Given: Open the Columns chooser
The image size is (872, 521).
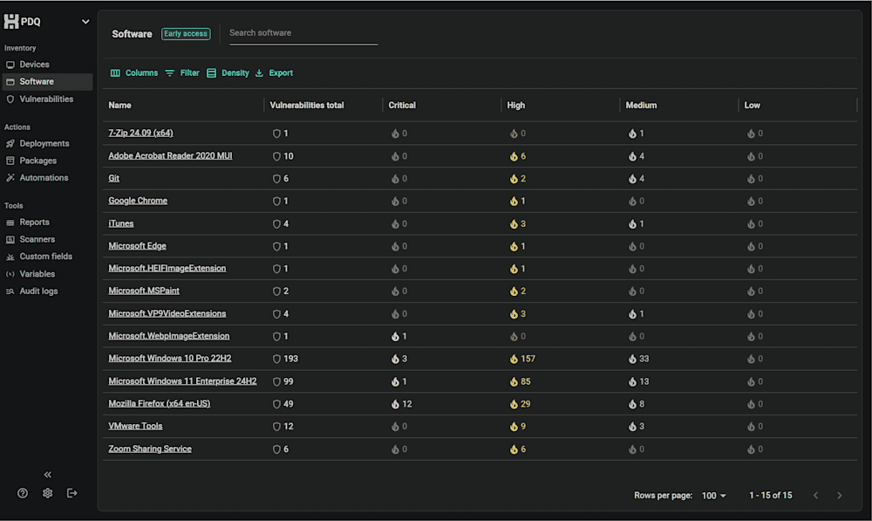Looking at the screenshot, I should click(134, 73).
